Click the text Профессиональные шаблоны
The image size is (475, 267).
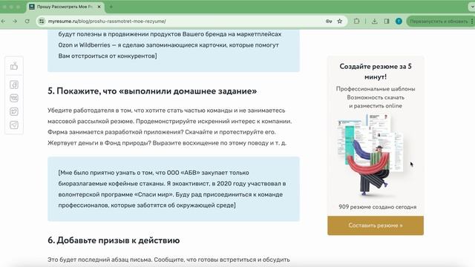(x=376, y=89)
